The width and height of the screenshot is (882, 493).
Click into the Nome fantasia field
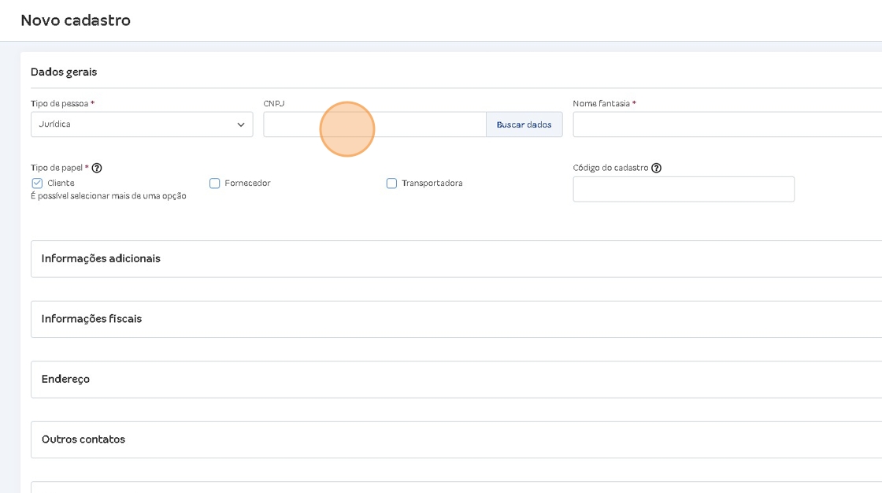point(728,124)
